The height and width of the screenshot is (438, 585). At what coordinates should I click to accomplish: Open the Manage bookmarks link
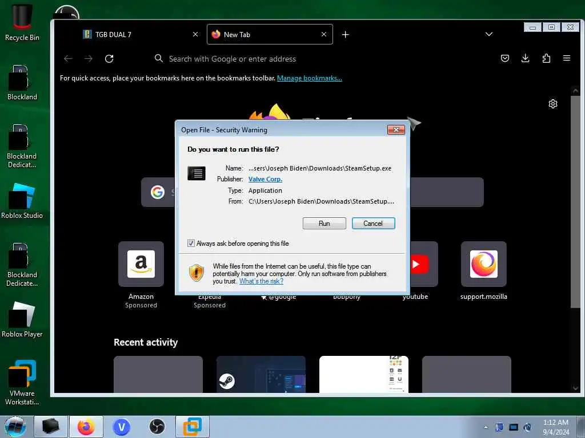point(309,78)
